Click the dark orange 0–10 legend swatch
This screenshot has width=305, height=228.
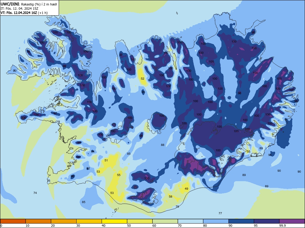[x=13, y=221]
